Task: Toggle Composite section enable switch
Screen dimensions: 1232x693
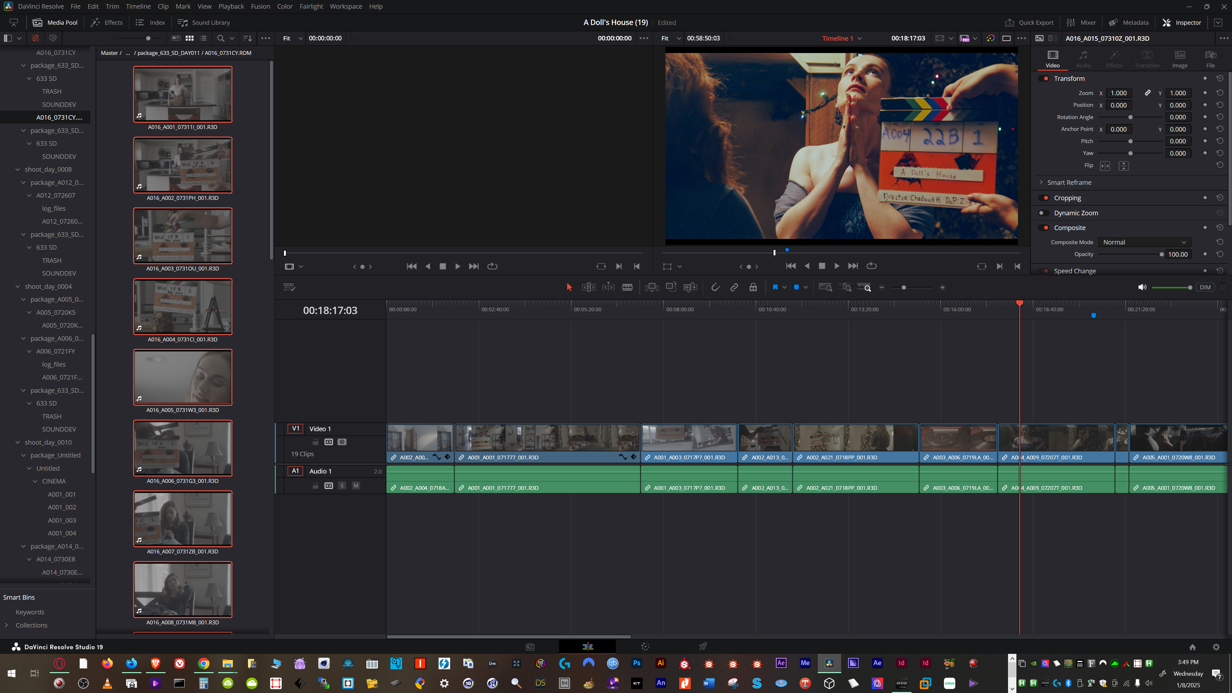Action: point(1044,228)
